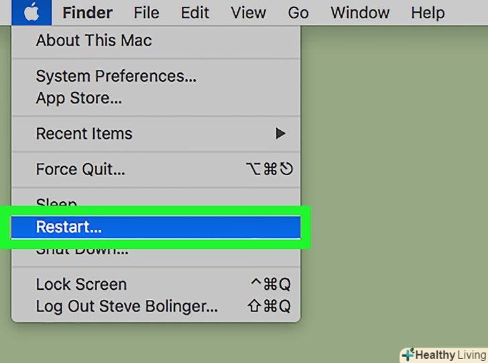The width and height of the screenshot is (488, 363).
Task: Open the Apple logo menu
Action: click(x=31, y=12)
